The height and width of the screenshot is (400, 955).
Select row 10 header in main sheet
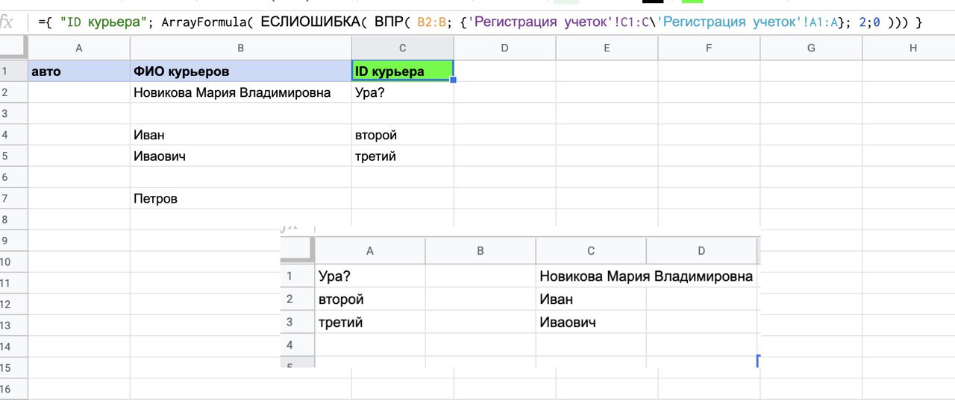tap(13, 262)
